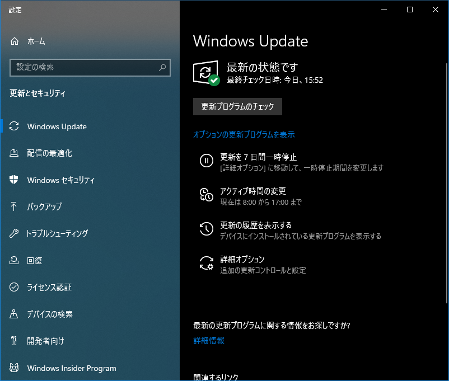Click the 更新プログラムのチェック button

237,106
